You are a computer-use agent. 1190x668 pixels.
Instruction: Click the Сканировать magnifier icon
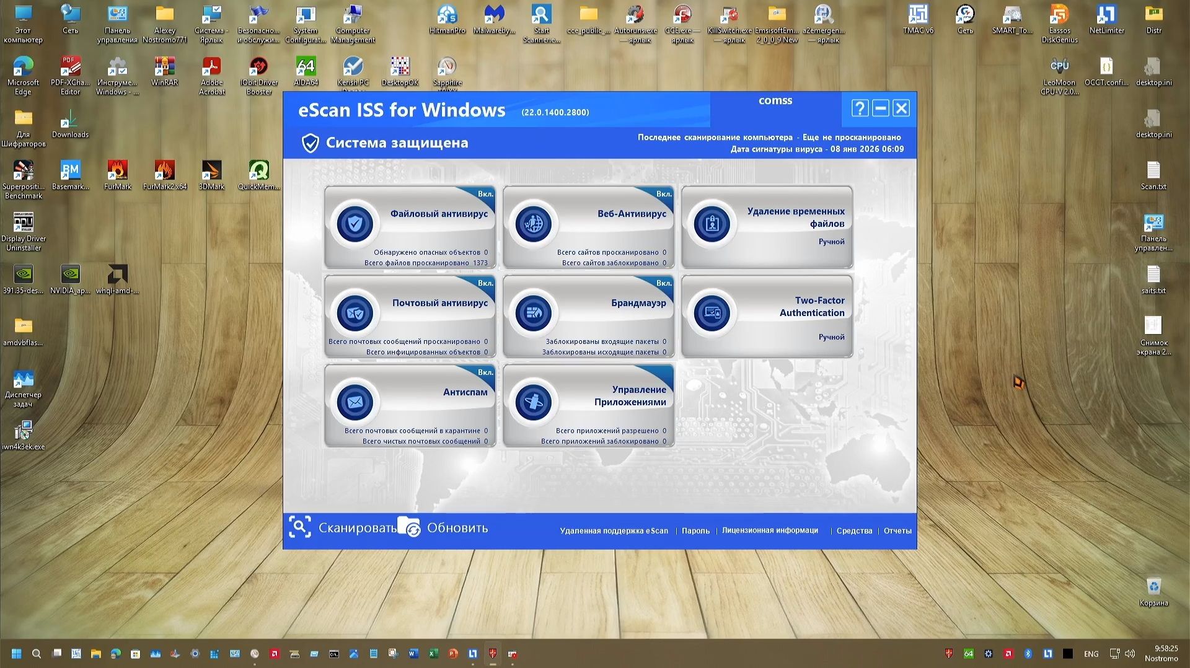(x=301, y=526)
